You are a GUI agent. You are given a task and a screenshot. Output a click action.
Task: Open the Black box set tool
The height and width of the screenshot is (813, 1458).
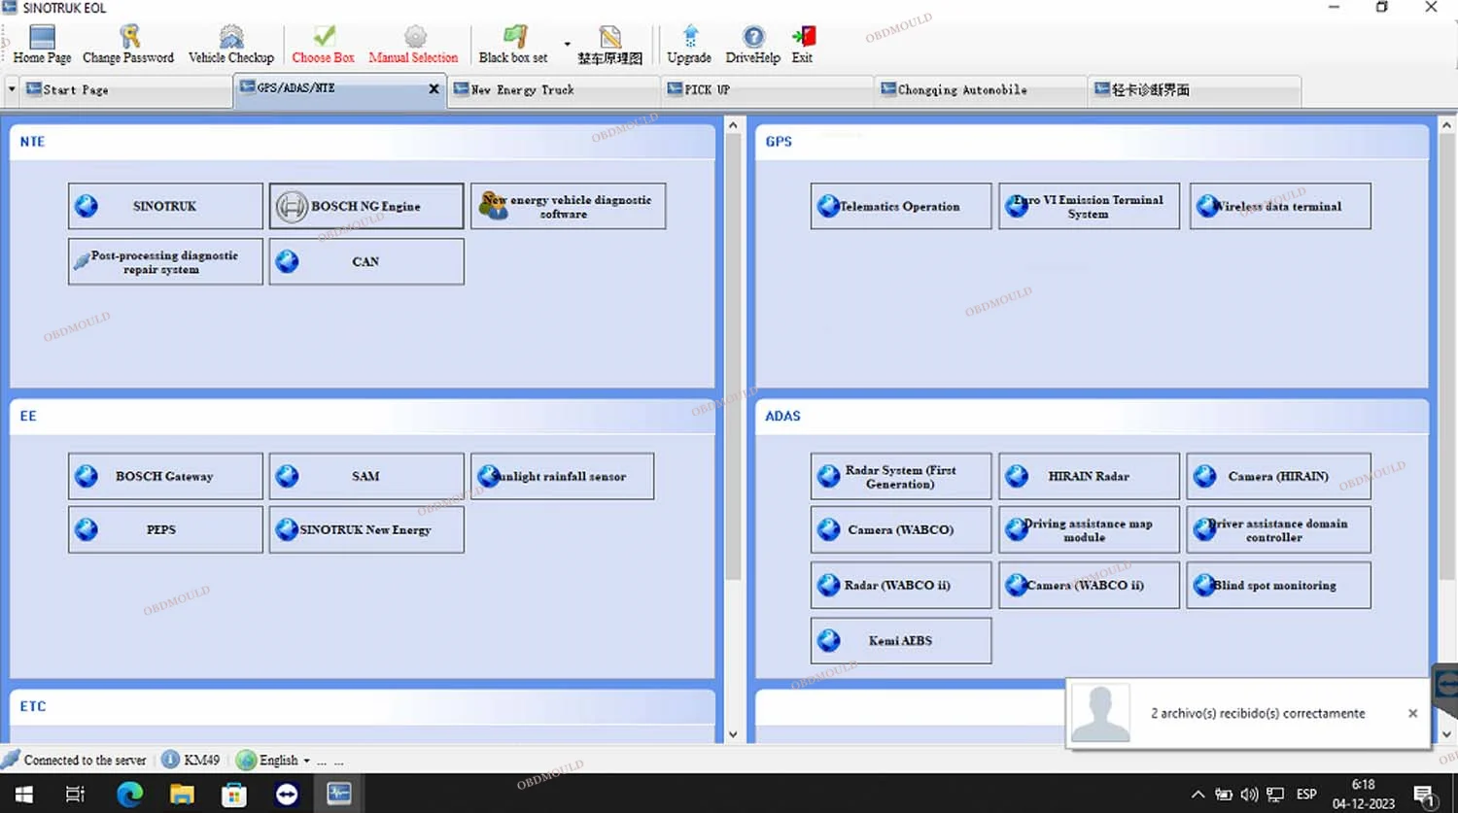[513, 45]
